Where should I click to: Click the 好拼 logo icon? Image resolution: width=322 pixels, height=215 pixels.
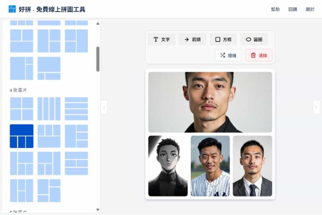(12, 9)
